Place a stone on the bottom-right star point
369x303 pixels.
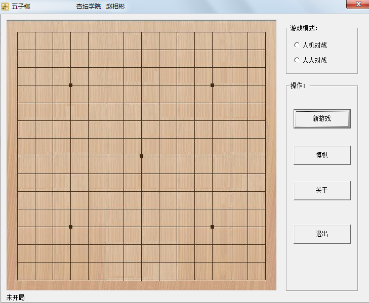212,227
